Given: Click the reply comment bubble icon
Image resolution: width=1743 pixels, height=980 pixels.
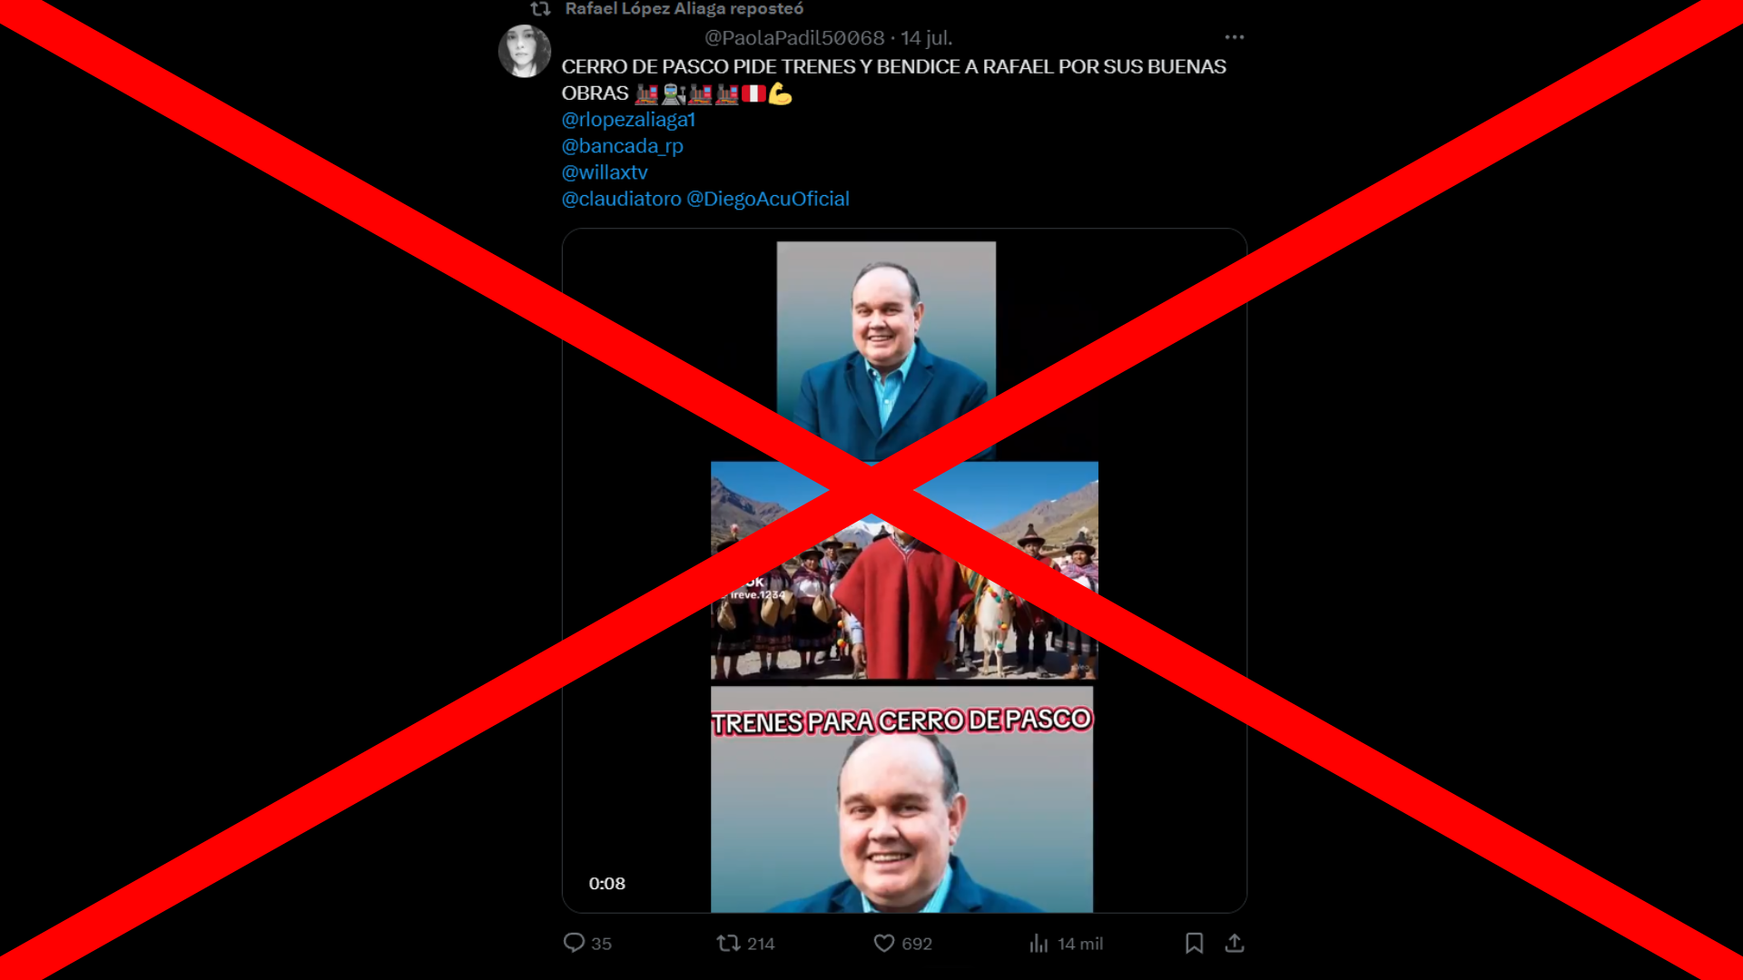Looking at the screenshot, I should click(x=574, y=943).
